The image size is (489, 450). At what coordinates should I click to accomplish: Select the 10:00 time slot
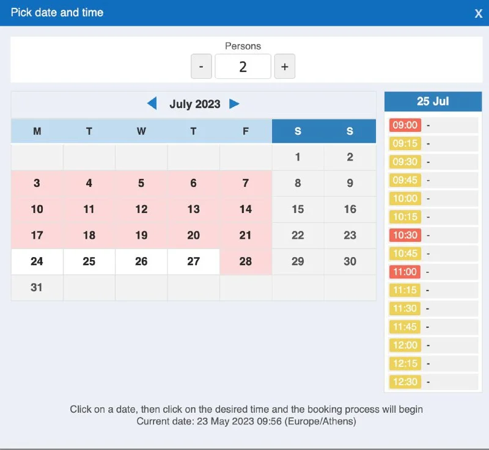(x=405, y=198)
